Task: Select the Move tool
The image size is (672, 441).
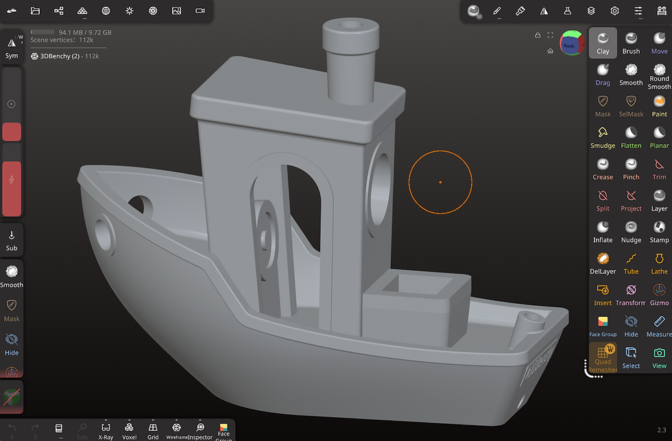Action: 659,43
